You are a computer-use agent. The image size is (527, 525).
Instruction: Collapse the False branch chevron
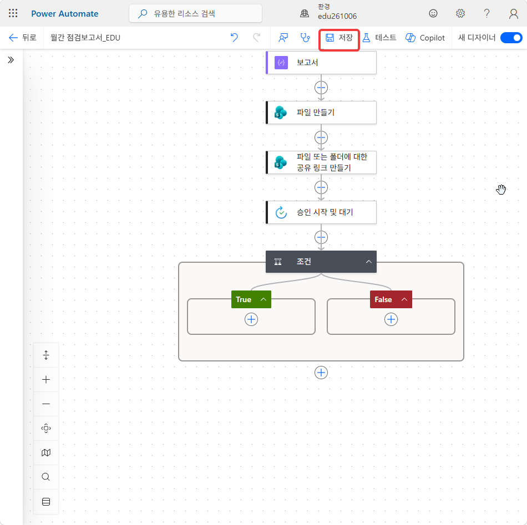[404, 299]
